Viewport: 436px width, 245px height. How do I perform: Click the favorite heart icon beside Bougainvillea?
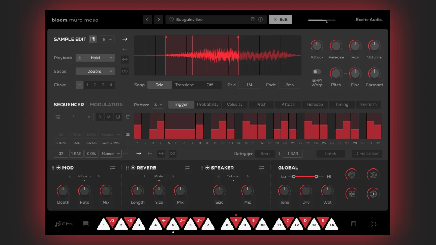coord(172,20)
